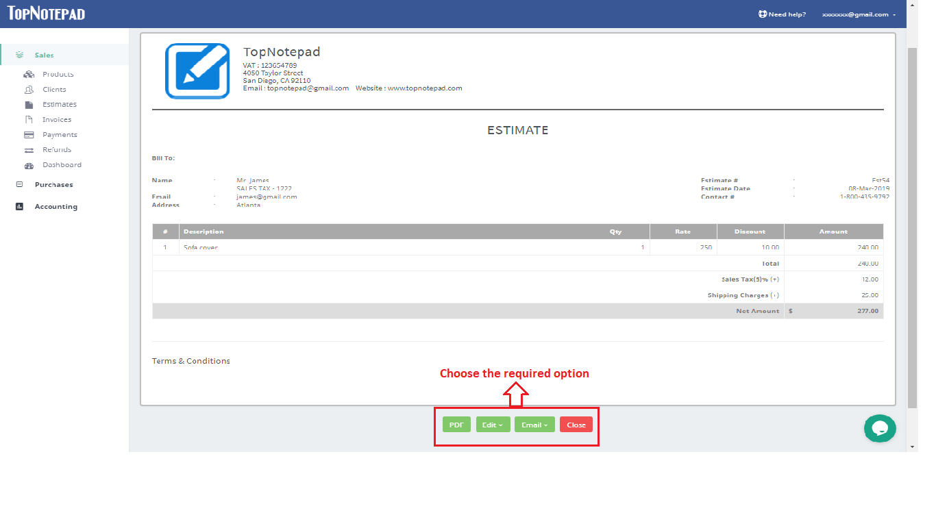Download the estimate as PDF
Image resolution: width=936 pixels, height=526 pixels.
456,425
